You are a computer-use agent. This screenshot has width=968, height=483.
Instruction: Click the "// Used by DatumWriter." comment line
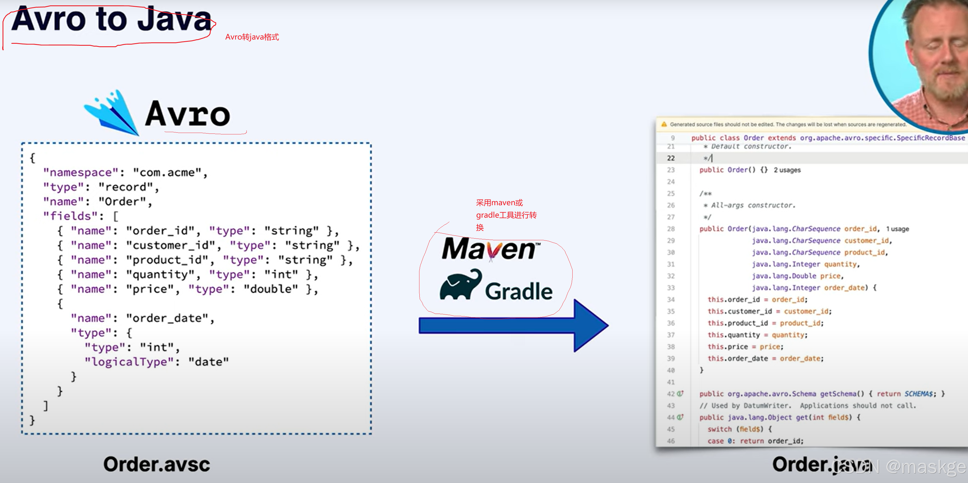808,406
